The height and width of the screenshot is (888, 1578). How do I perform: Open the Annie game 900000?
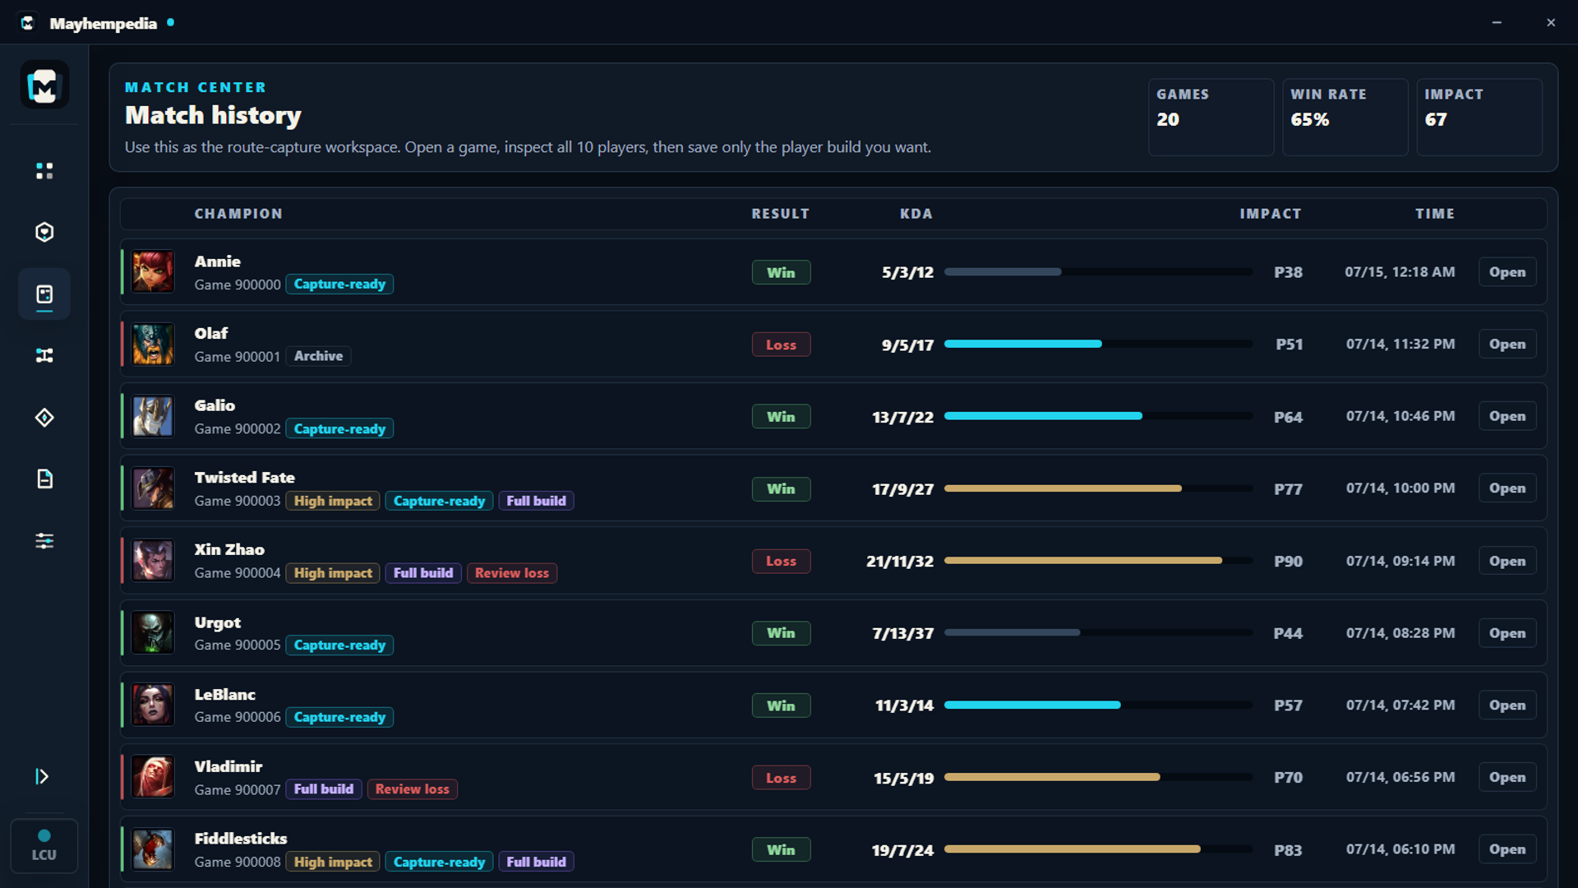coord(1507,272)
